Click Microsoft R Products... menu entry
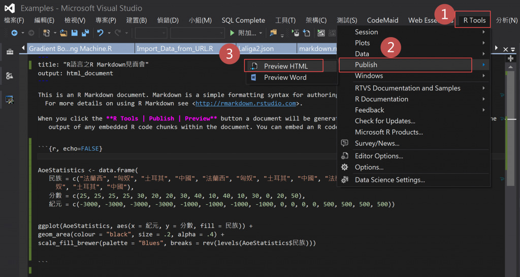Viewport: 520px width, 277px height. pyautogui.click(x=388, y=132)
